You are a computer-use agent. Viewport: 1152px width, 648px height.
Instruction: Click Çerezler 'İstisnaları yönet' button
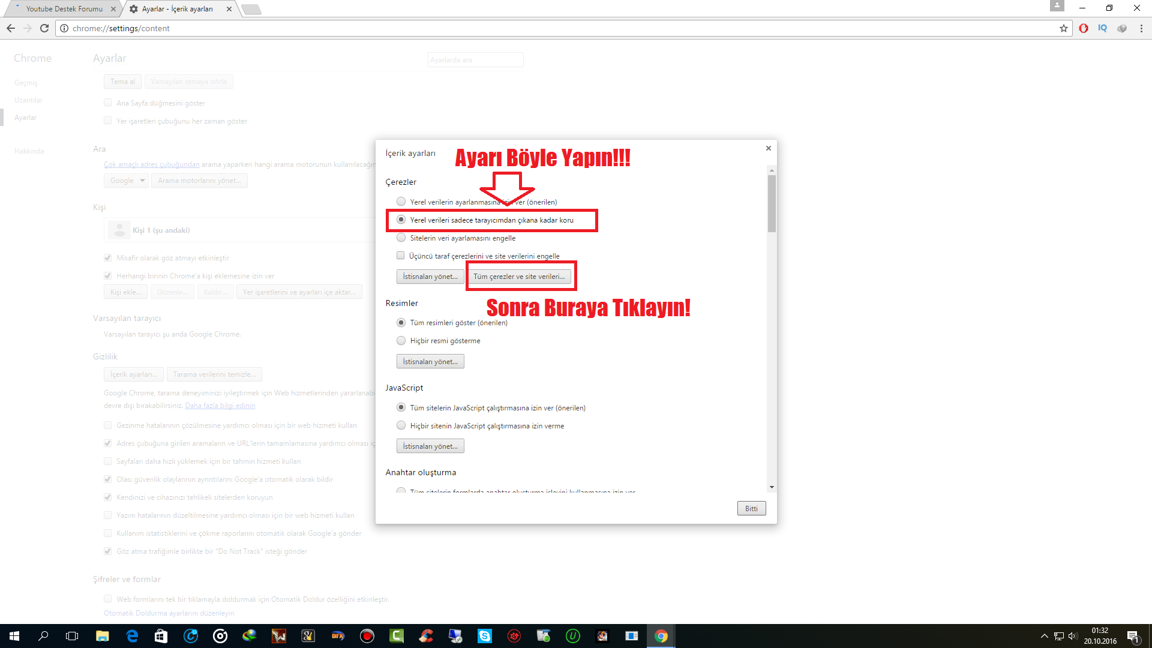point(430,277)
